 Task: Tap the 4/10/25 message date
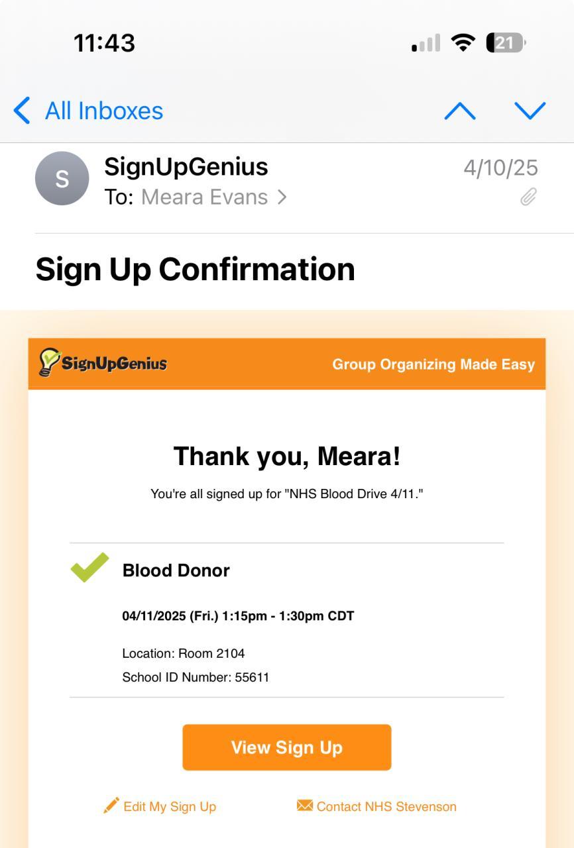click(500, 168)
